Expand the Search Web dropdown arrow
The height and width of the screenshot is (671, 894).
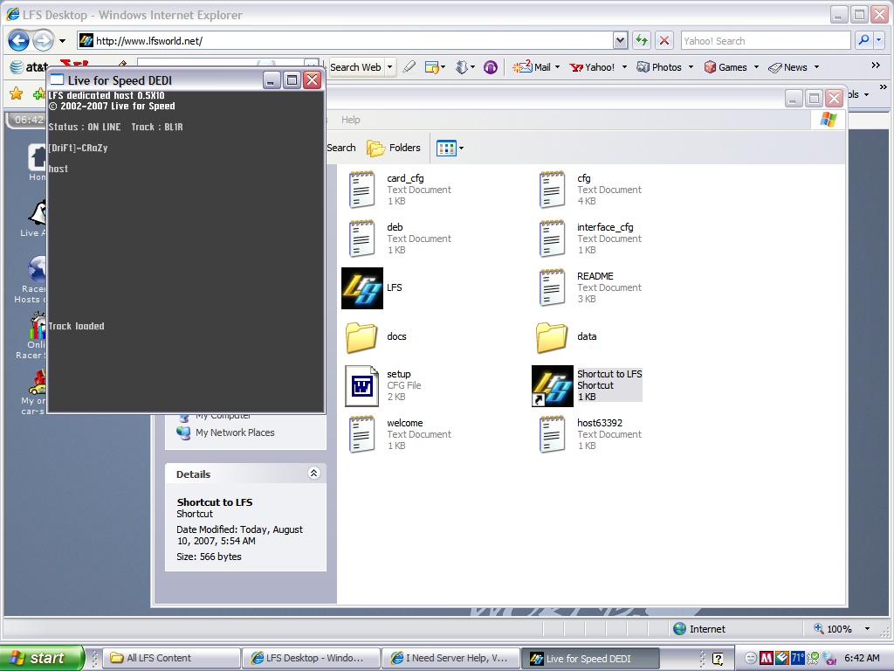point(390,67)
